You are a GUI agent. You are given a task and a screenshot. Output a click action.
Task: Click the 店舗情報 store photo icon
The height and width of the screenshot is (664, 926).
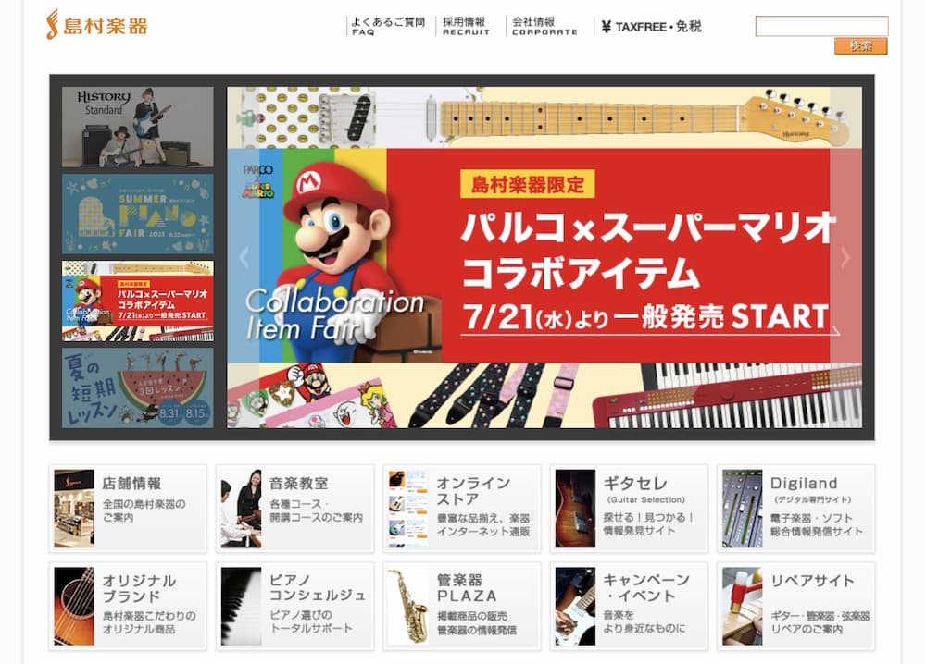pyautogui.click(x=74, y=509)
